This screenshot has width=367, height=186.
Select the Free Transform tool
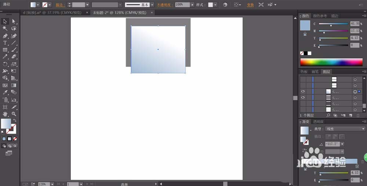[x=14, y=71]
